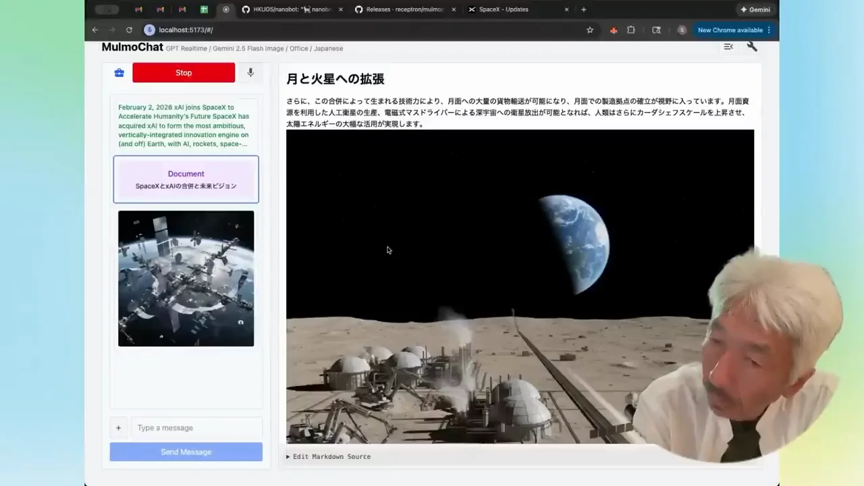Focus the 'Type a message' input field
This screenshot has height=486, width=864.
pyautogui.click(x=196, y=428)
